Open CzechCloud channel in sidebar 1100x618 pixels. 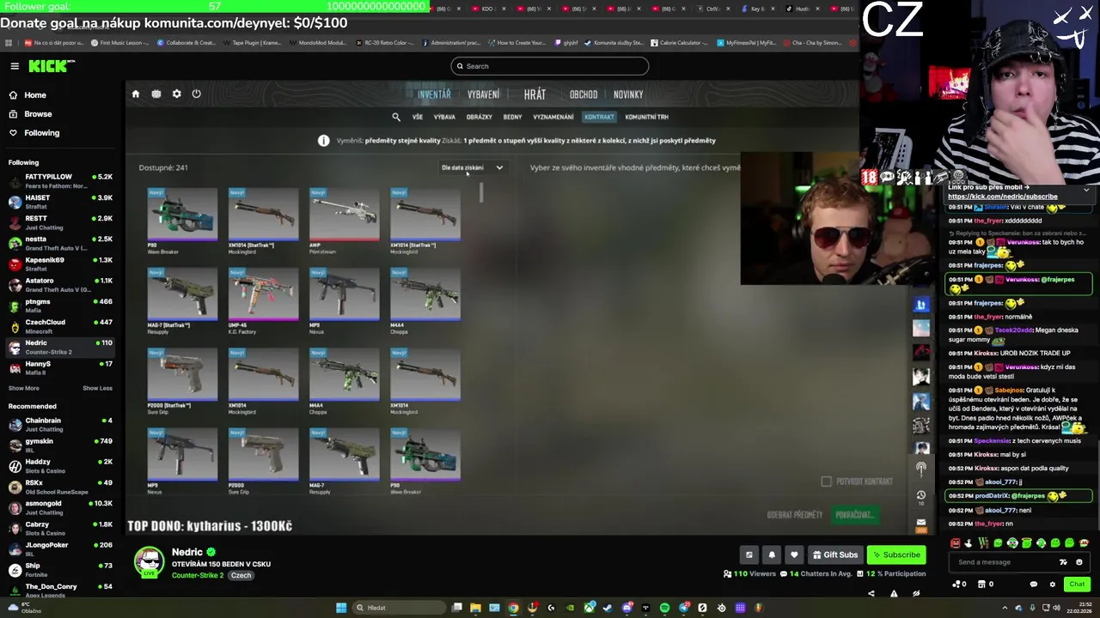click(60, 326)
